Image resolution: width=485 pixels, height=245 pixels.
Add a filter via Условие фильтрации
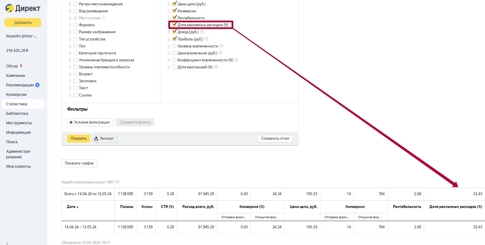[x=90, y=122]
